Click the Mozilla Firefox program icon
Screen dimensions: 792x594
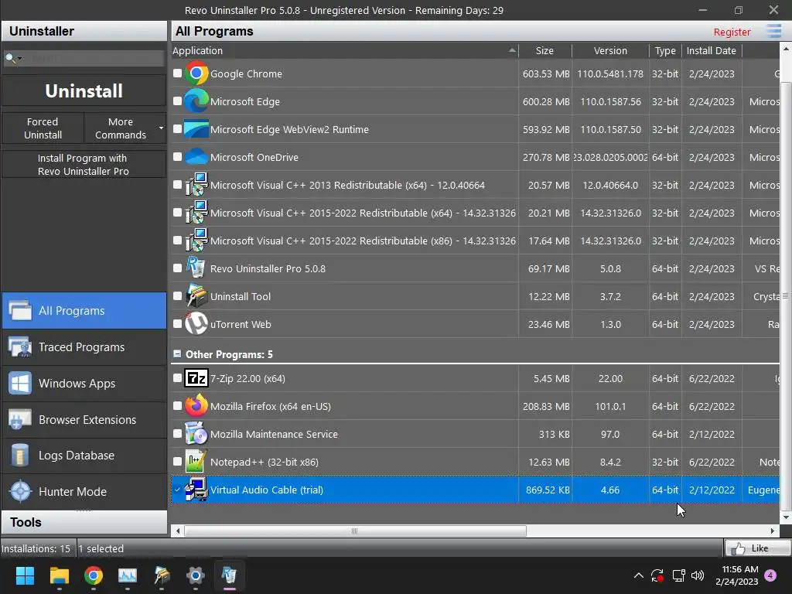[x=196, y=406]
